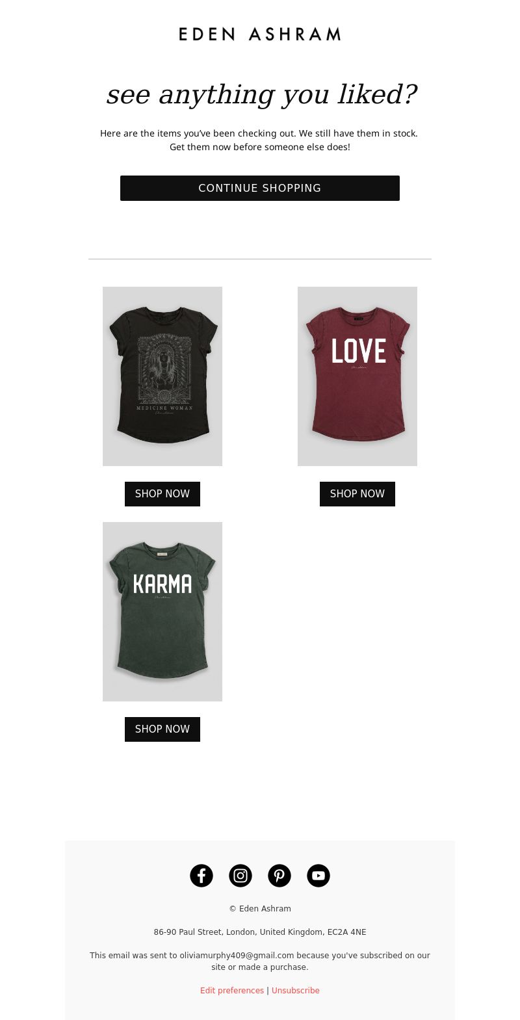
Task: Shop Now for the Medicine Woman tee
Action: click(x=162, y=494)
